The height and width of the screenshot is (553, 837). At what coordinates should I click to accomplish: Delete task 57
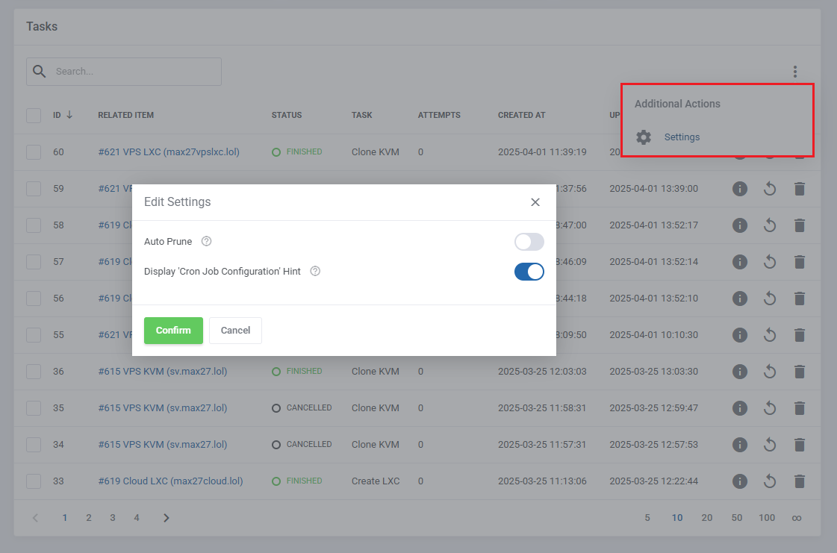(x=799, y=261)
